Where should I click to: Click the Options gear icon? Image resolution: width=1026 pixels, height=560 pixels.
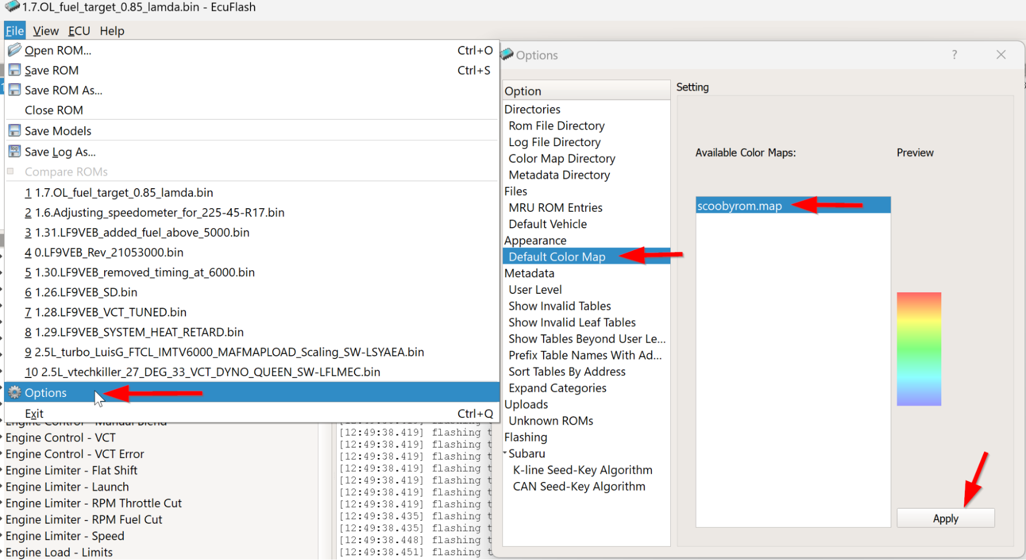14,392
